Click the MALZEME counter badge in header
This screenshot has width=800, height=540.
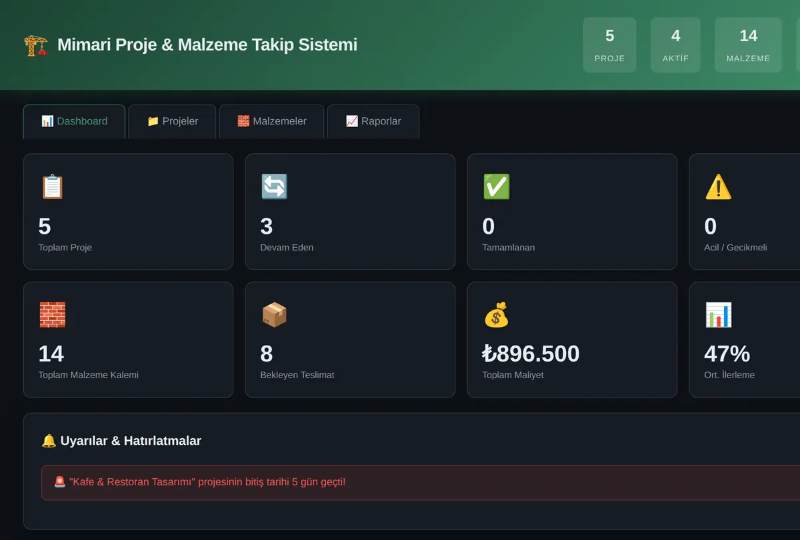(x=748, y=45)
